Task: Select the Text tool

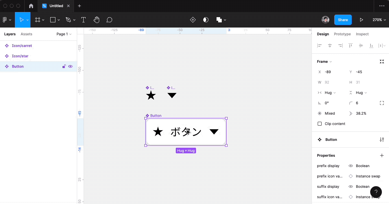Action: click(x=83, y=20)
